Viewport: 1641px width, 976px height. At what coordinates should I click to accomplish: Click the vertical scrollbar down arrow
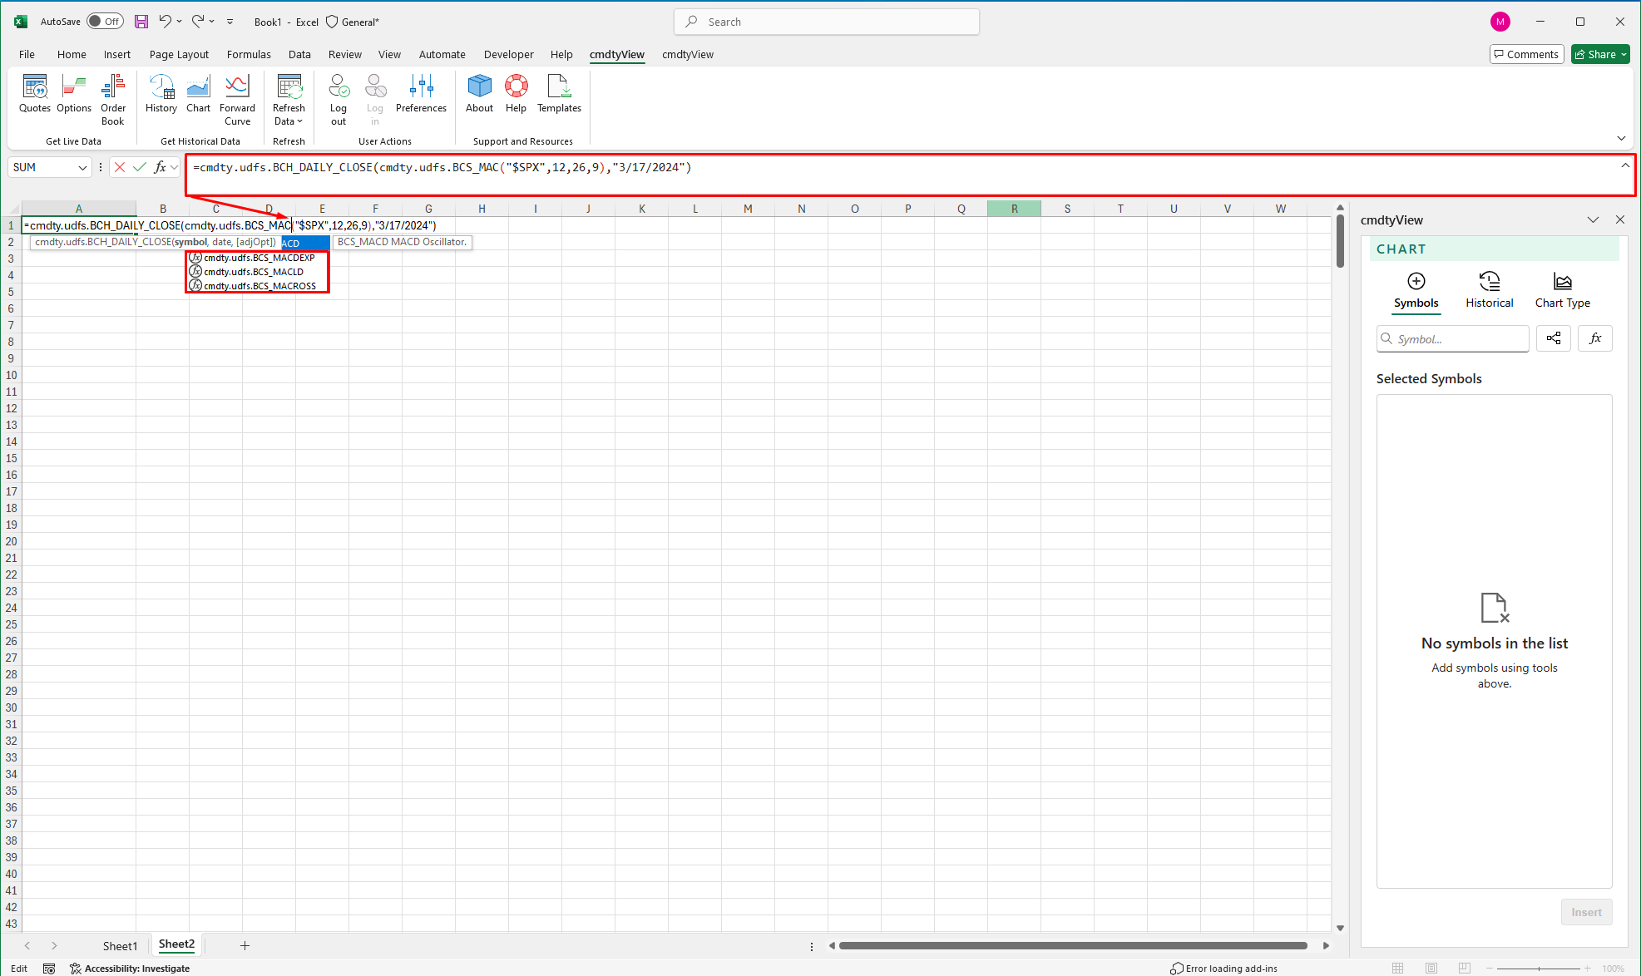[1340, 928]
